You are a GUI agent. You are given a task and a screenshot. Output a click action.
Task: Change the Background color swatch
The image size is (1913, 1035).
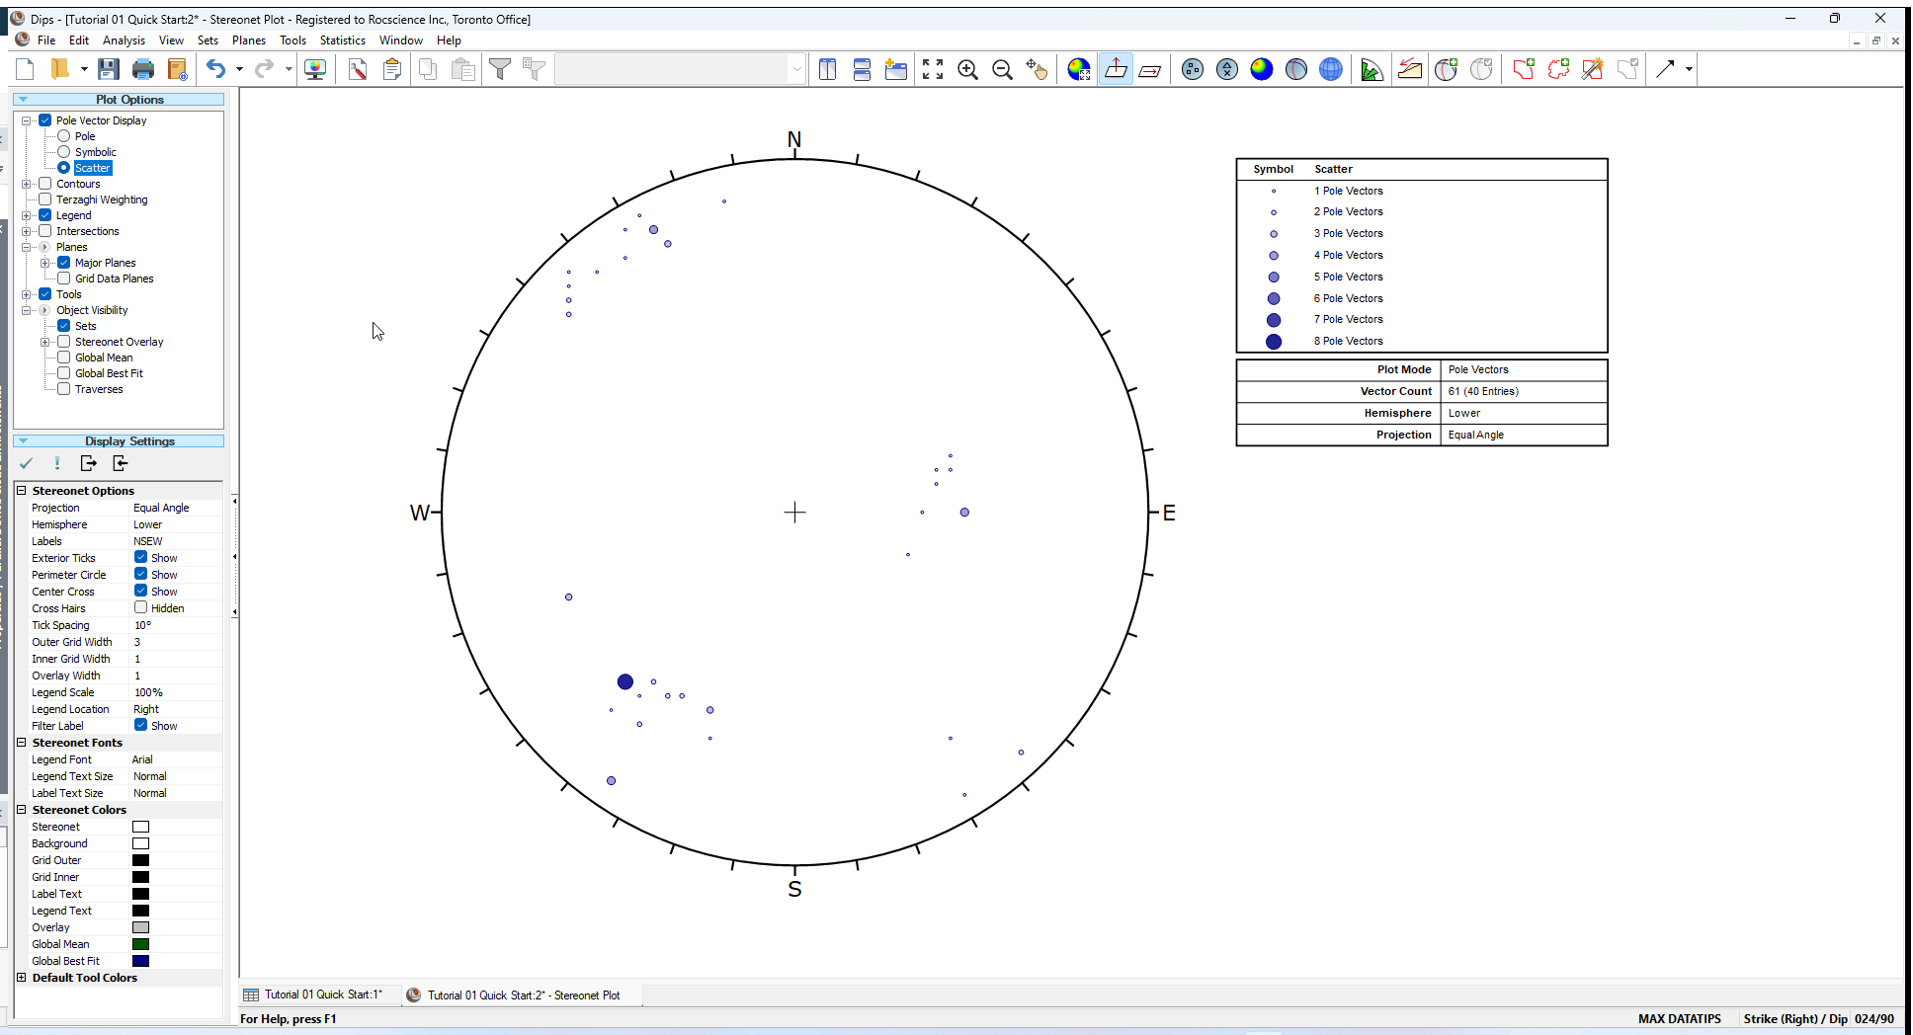click(x=140, y=842)
